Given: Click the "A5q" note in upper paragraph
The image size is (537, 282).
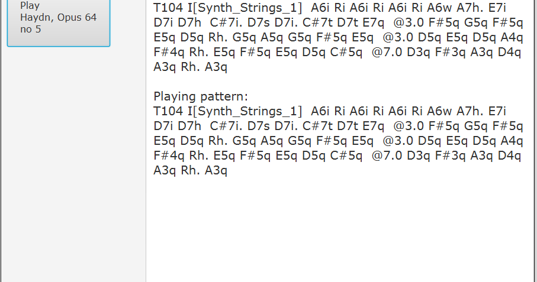Looking at the screenshot, I should (x=273, y=38).
